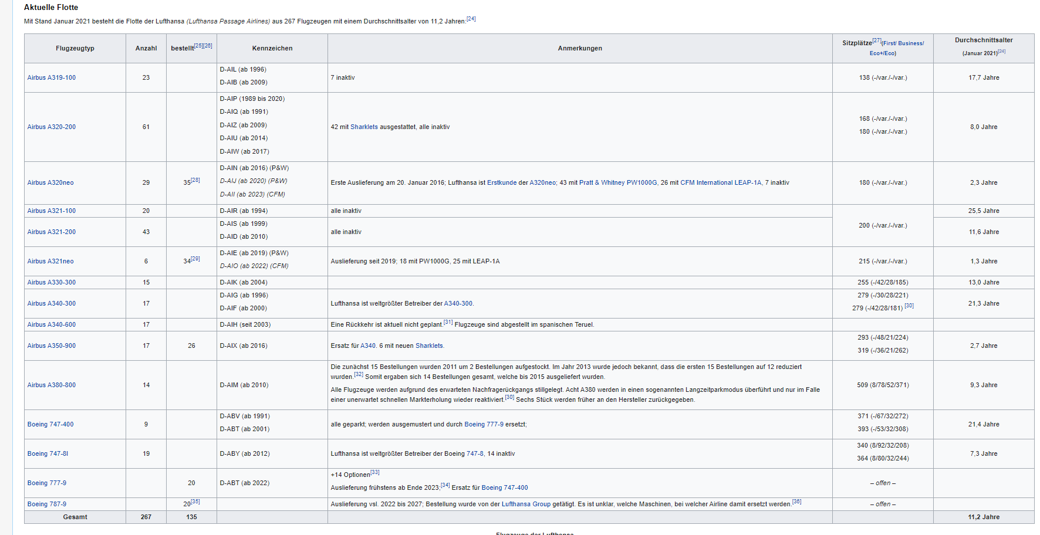Open Boeing 747-400 link in the 777-9 notes
The width and height of the screenshot is (1040, 535).
[505, 487]
